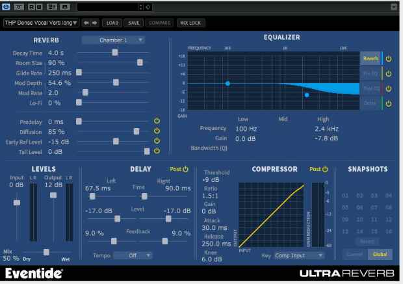Viewport: 403px width, 284px height.
Task: Select snapshot slot 01
Action: point(345,196)
